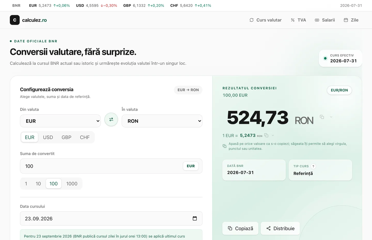The image size is (372, 240).
Task: Choose the preset amount 10
Action: coord(38,183)
